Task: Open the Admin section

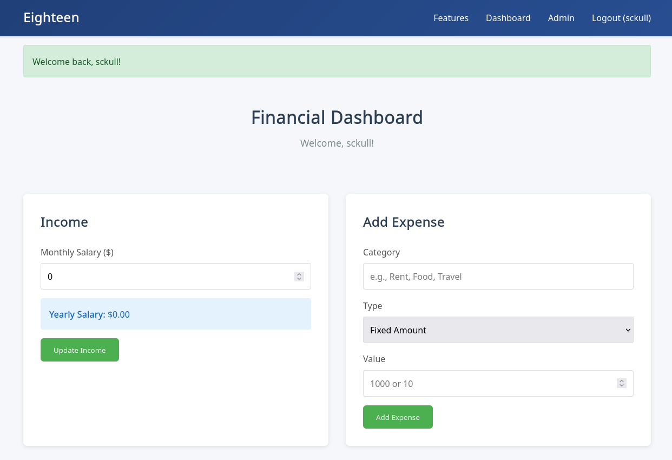Action: click(561, 18)
